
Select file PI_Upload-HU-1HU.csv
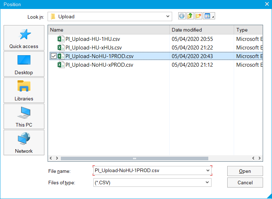93,39
